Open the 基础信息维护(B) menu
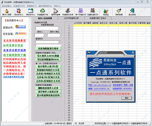Viewport: 152px width, 126px height. pyautogui.click(x=45, y=6)
